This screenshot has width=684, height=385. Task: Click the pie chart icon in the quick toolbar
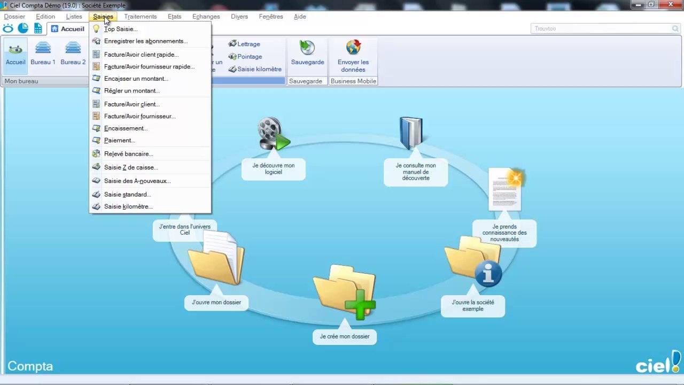tap(23, 28)
